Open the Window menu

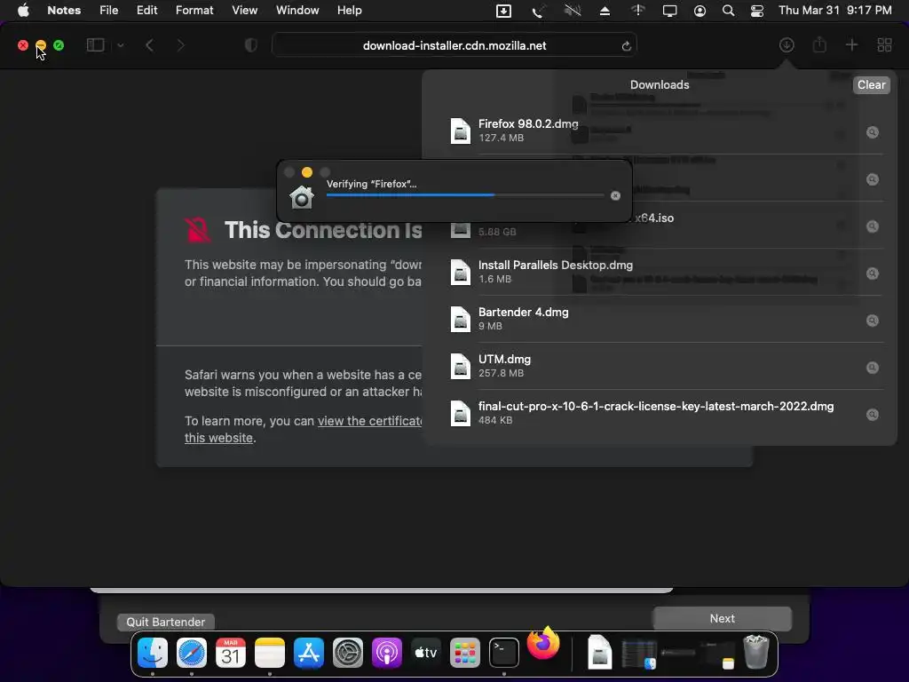pyautogui.click(x=297, y=11)
